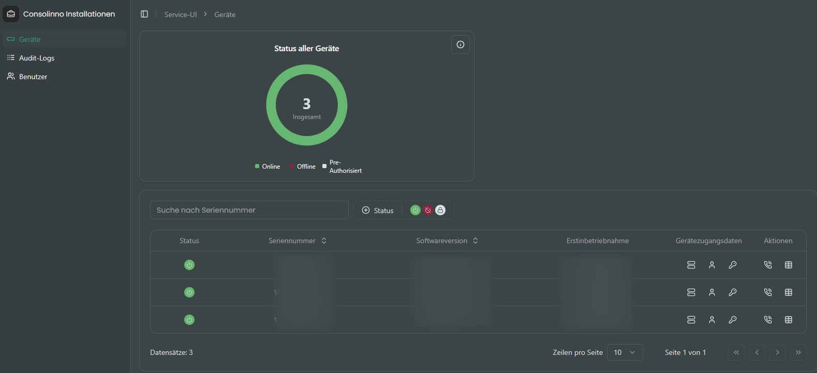Open the table icon in second row
The image size is (817, 373).
788,292
